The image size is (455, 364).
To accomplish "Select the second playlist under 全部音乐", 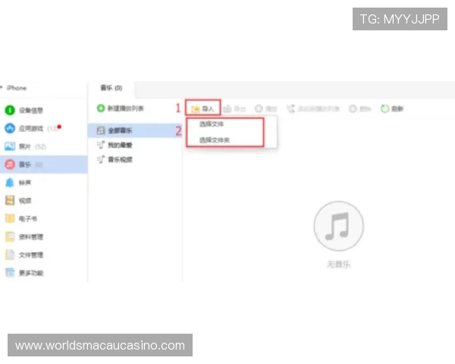I will point(115,145).
